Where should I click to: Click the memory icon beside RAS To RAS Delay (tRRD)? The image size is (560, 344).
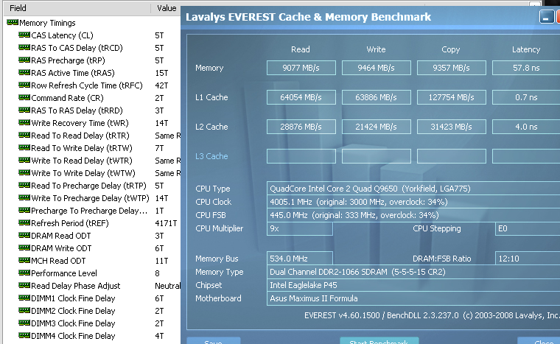(24, 110)
